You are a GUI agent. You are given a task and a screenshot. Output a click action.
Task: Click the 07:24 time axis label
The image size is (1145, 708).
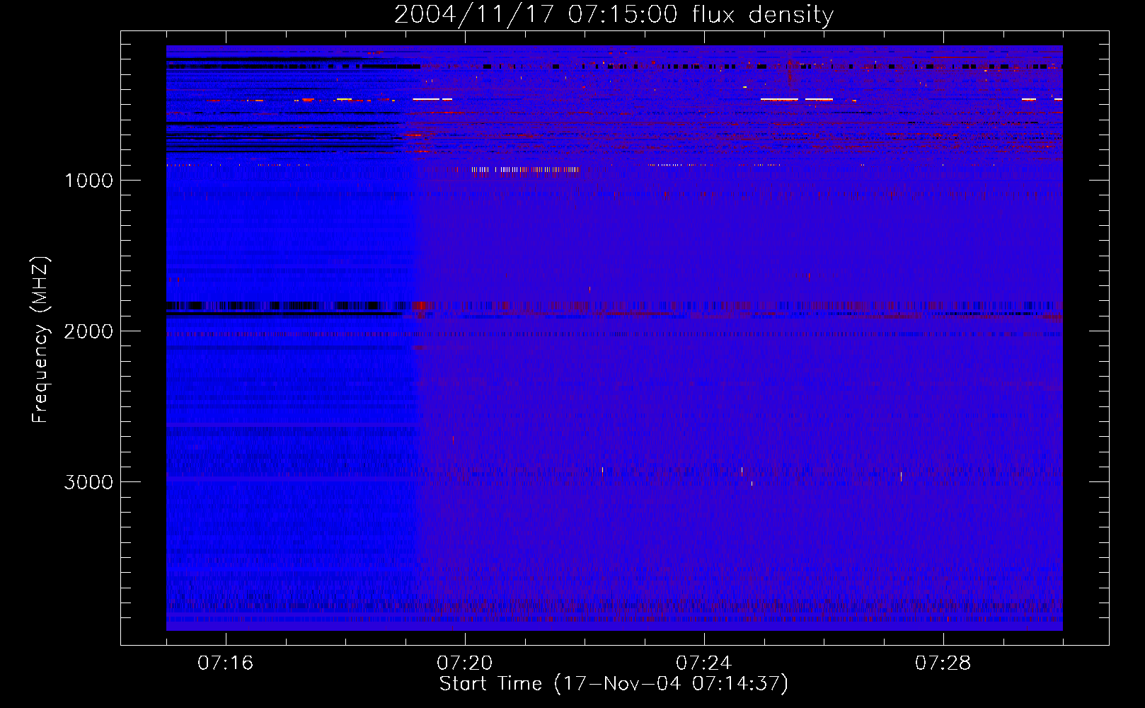(x=703, y=663)
